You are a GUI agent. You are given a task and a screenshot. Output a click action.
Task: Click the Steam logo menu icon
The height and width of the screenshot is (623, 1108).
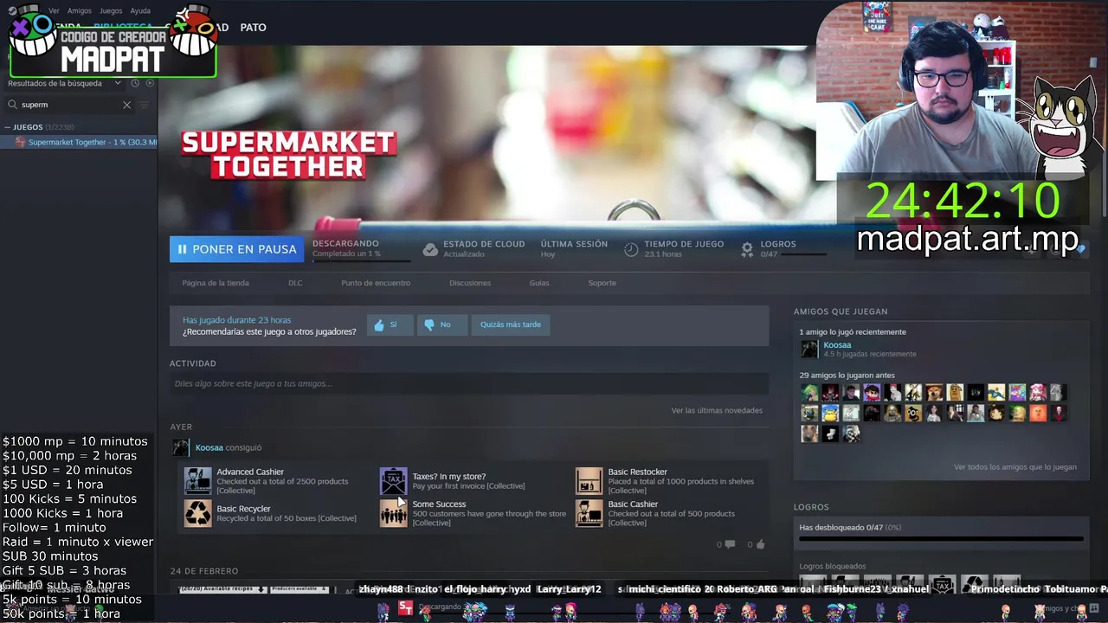click(x=12, y=10)
